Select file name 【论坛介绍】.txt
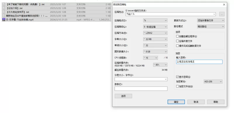The width and height of the screenshot is (234, 113). (x=14, y=8)
